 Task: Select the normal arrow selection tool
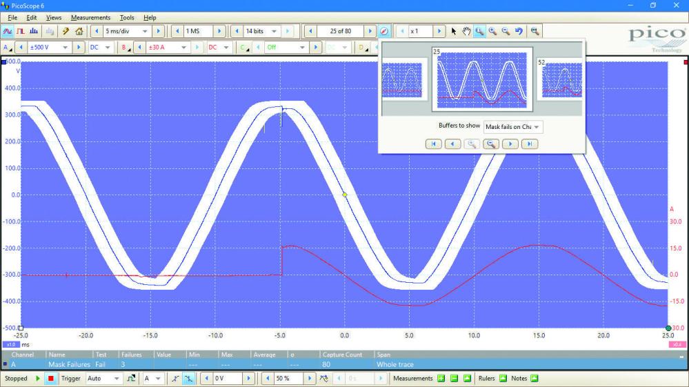tap(454, 32)
